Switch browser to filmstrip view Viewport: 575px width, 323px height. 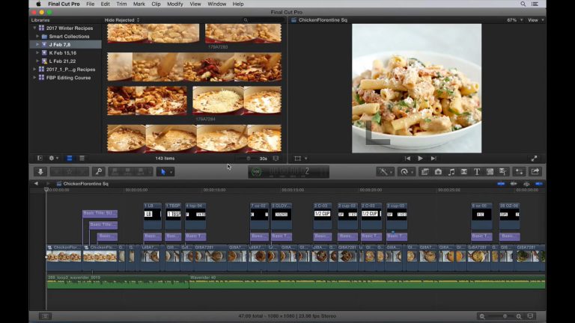pyautogui.click(x=70, y=159)
